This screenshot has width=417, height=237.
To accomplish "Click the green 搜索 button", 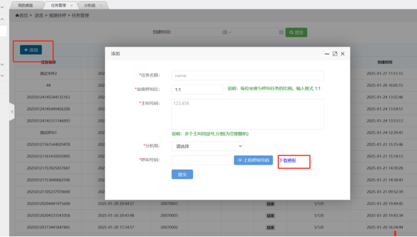I will [x=296, y=33].
